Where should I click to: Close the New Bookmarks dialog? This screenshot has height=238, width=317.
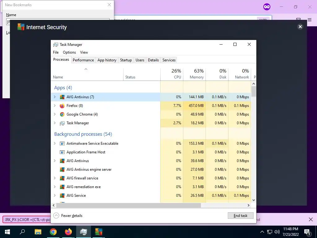coord(109,5)
